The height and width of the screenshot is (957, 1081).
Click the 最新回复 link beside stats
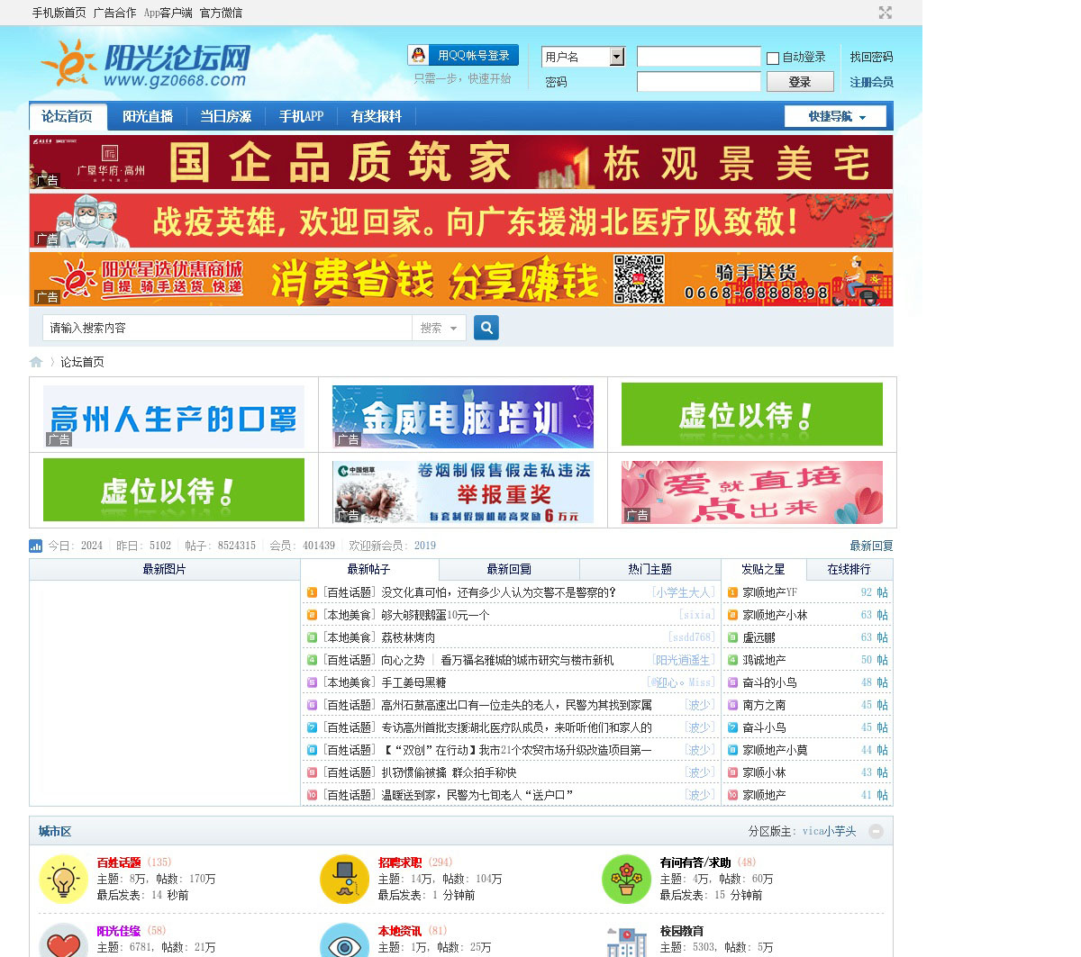[x=871, y=546]
